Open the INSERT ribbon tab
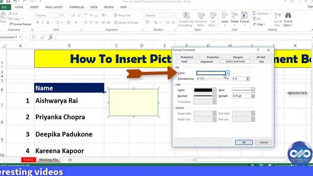 34,7
